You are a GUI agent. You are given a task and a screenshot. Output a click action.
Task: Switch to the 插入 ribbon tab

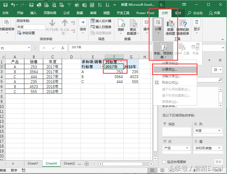tap(33, 13)
